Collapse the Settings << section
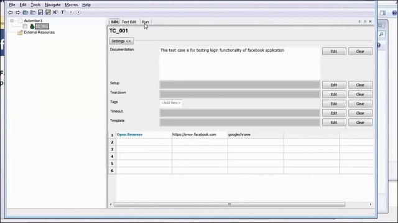The width and height of the screenshot is (398, 223). click(122, 41)
